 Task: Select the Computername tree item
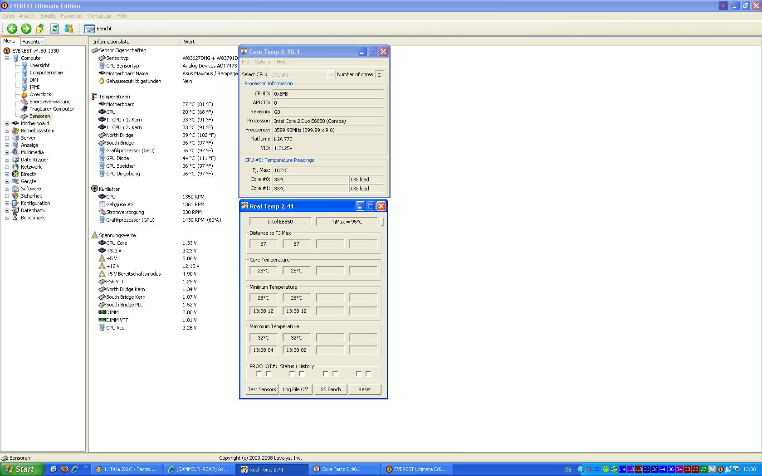[x=46, y=73]
